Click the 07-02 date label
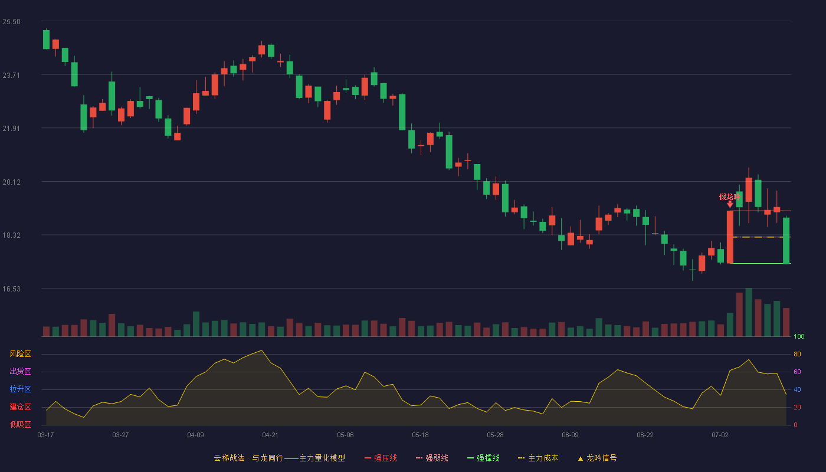Image resolution: width=826 pixels, height=472 pixels. coord(720,435)
